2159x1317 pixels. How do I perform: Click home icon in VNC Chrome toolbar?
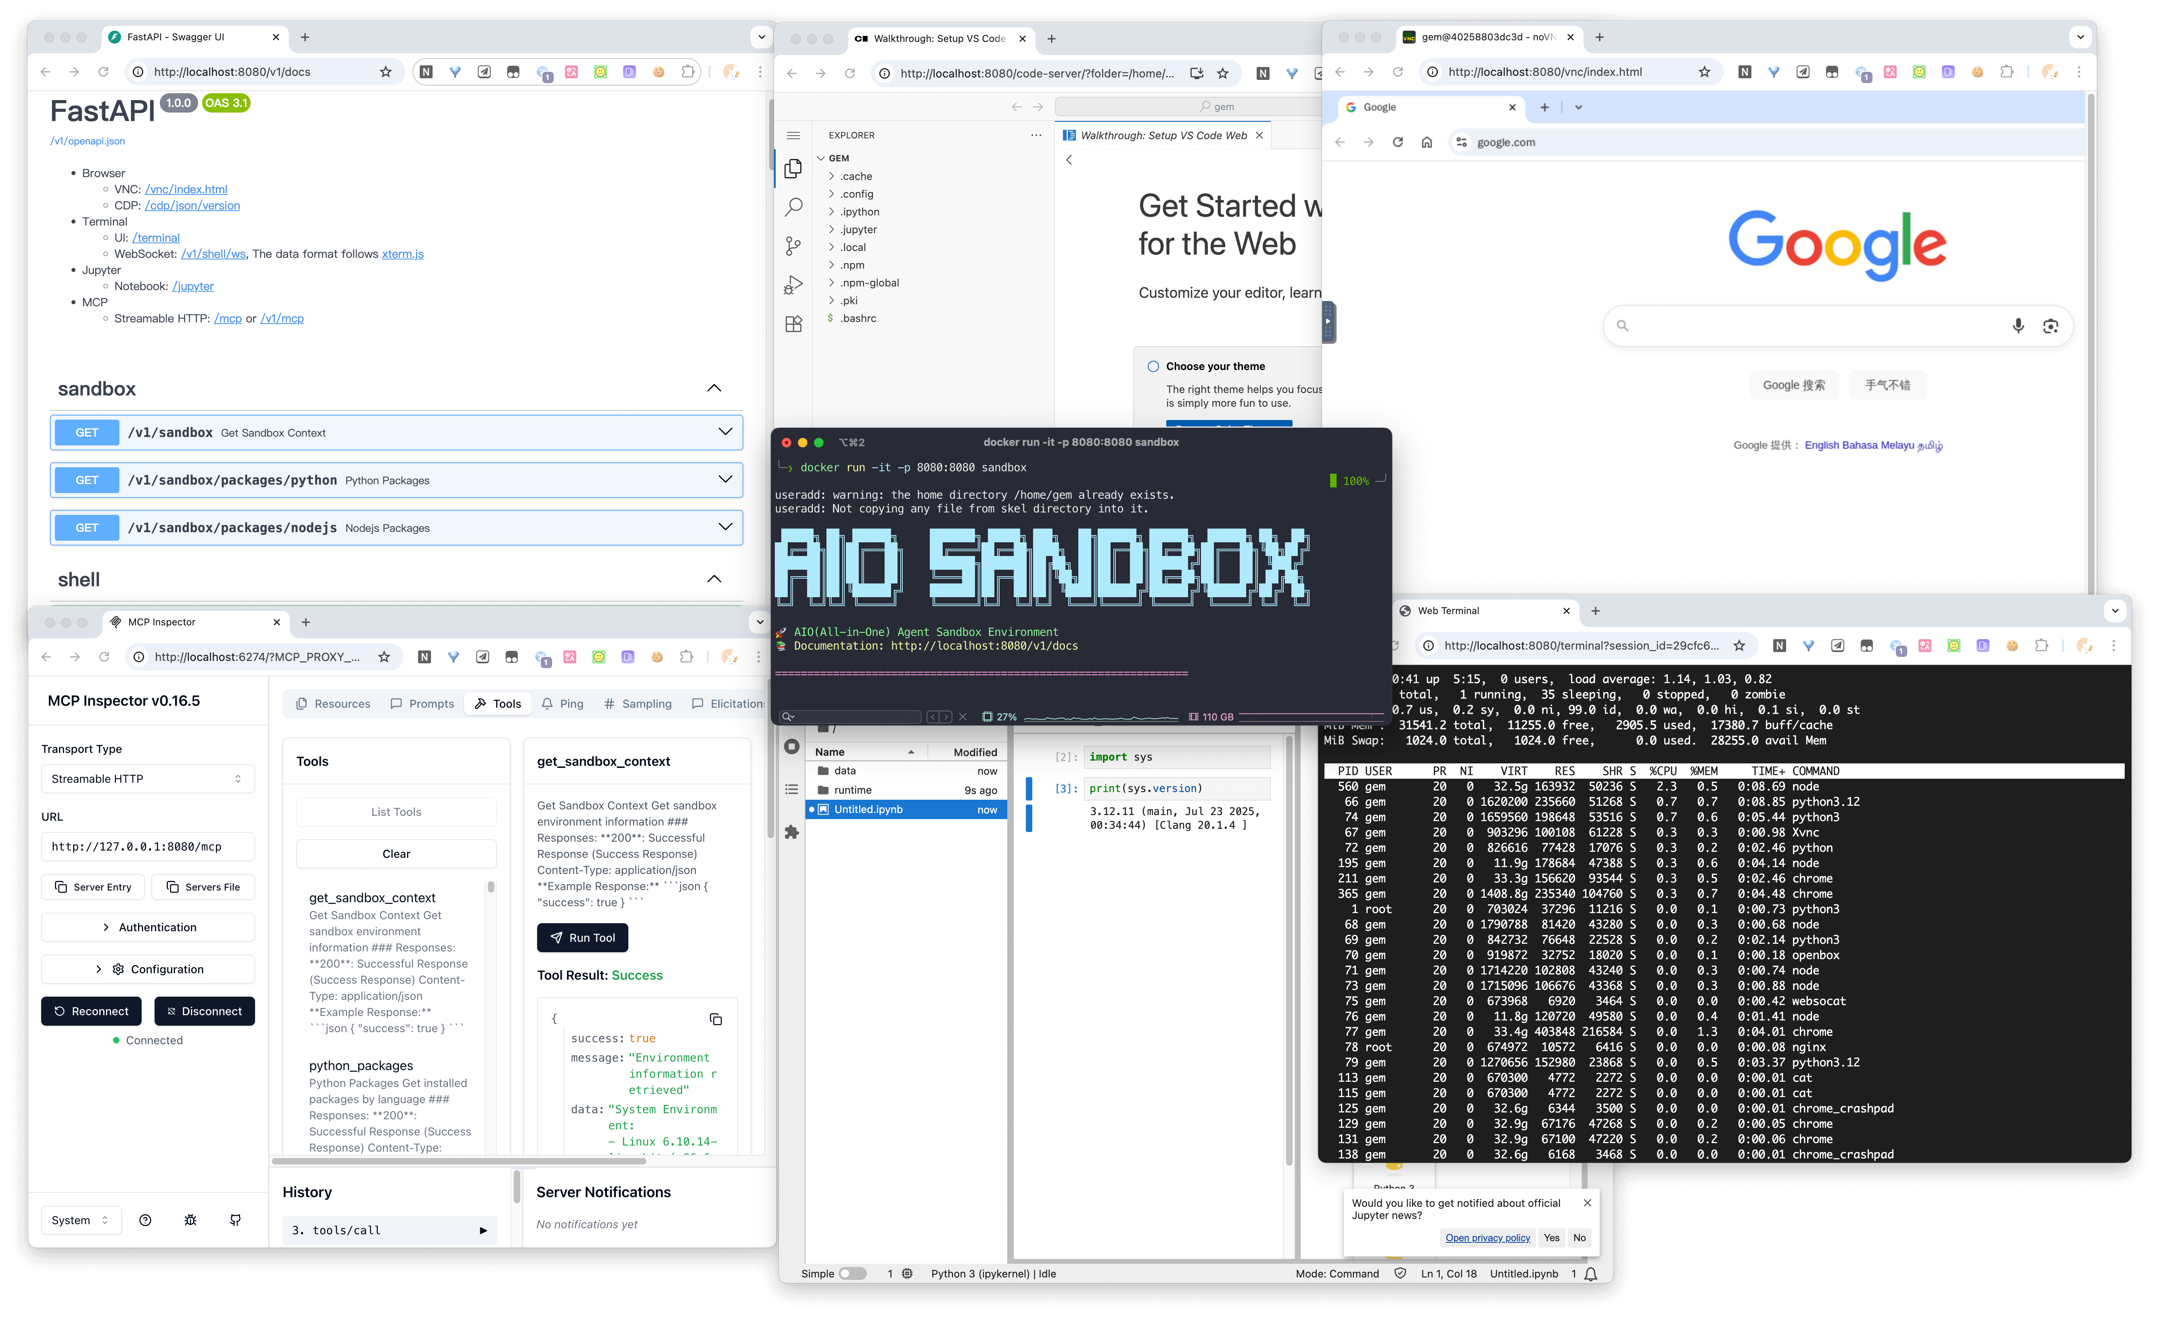pos(1427,142)
